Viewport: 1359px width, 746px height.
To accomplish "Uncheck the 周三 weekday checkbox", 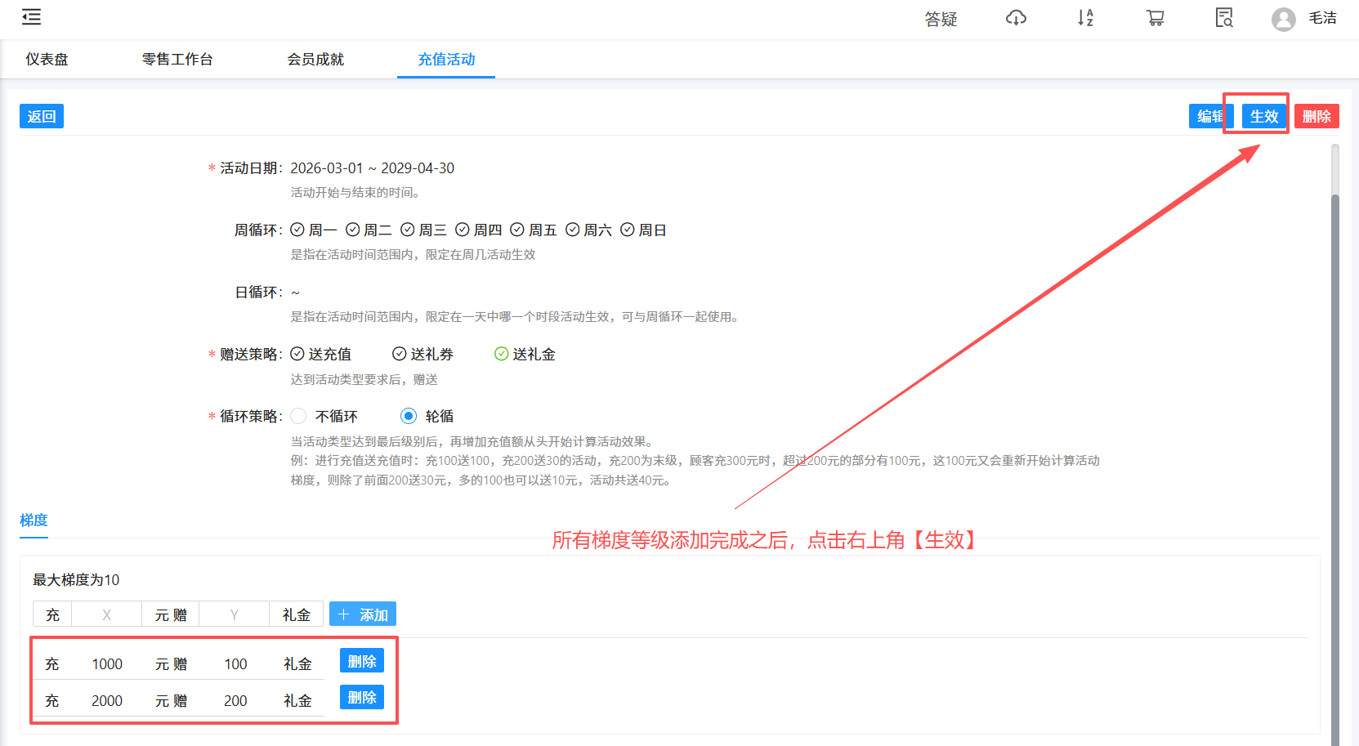I will click(408, 230).
